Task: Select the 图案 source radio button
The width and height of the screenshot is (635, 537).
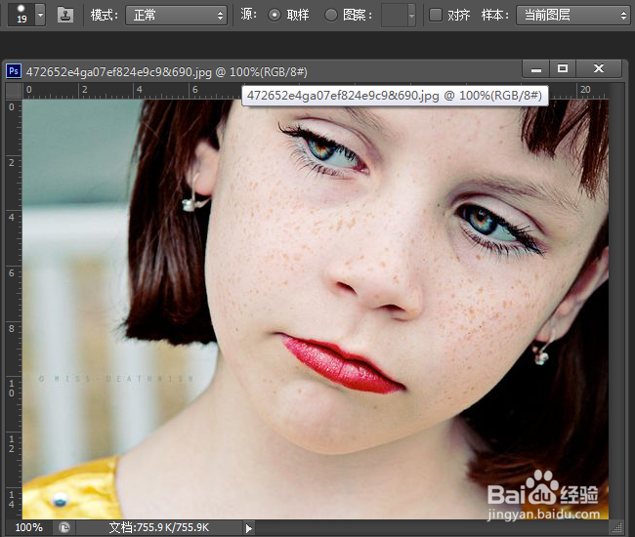Action: tap(331, 16)
